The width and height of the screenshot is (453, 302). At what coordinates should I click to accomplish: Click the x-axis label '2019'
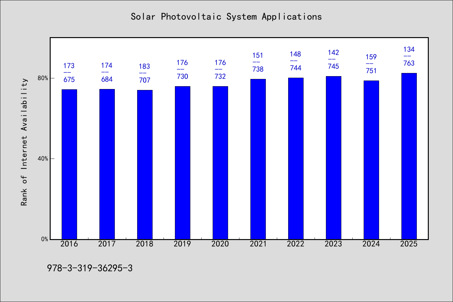click(x=182, y=244)
